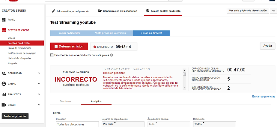Open Notificaciones de copyright
The height and width of the screenshot is (127, 277).
(x=22, y=53)
